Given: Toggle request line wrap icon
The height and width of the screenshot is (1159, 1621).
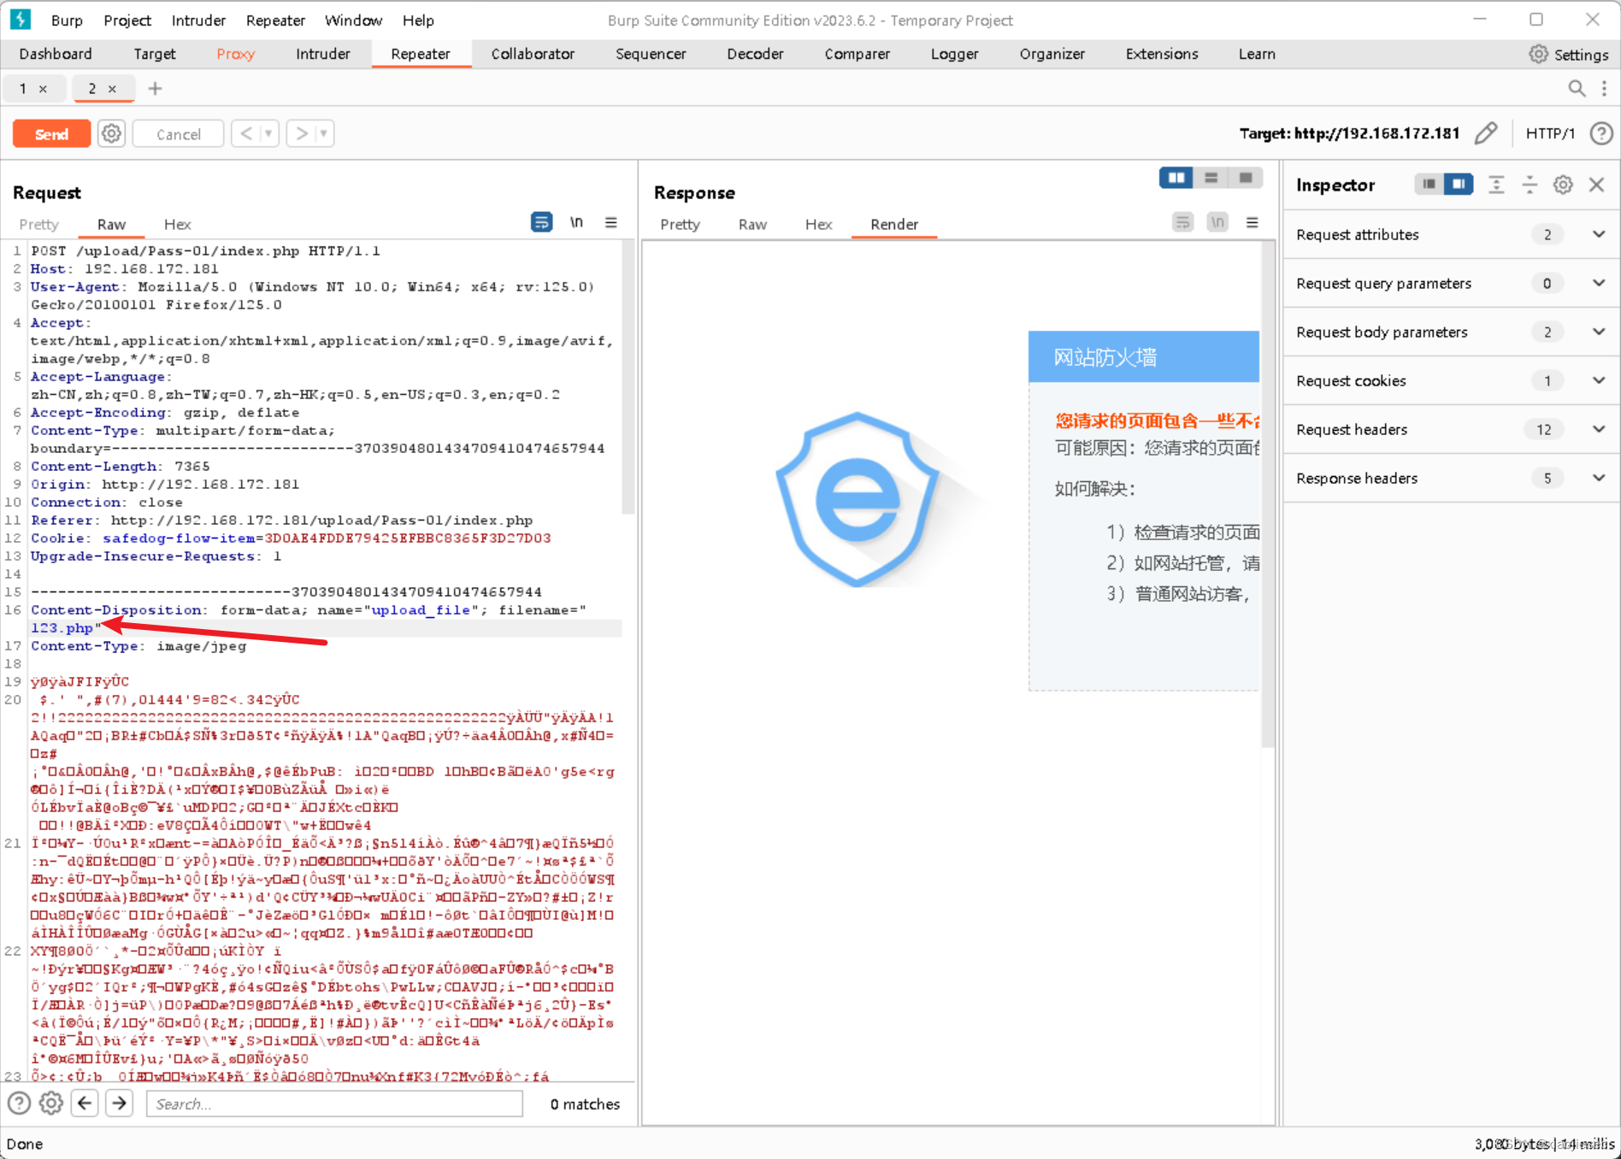Looking at the screenshot, I should [541, 222].
